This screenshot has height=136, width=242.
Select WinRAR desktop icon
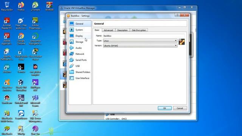click(50, 6)
